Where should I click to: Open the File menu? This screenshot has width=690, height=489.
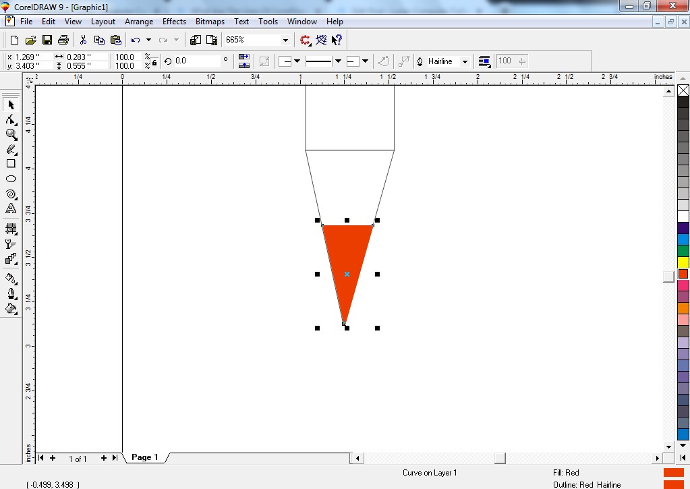(x=26, y=21)
